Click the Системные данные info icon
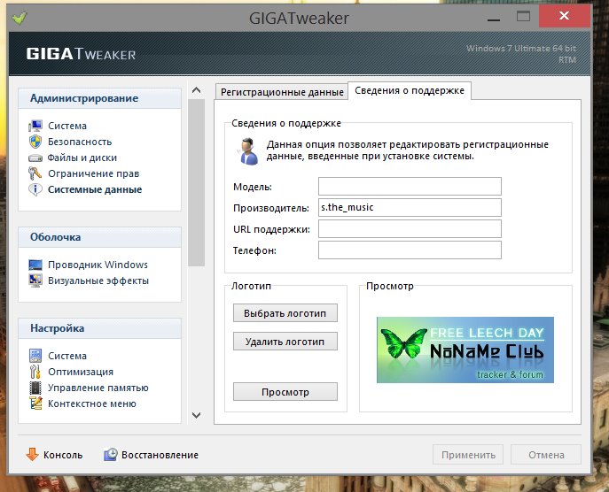The width and height of the screenshot is (609, 492). [x=35, y=189]
